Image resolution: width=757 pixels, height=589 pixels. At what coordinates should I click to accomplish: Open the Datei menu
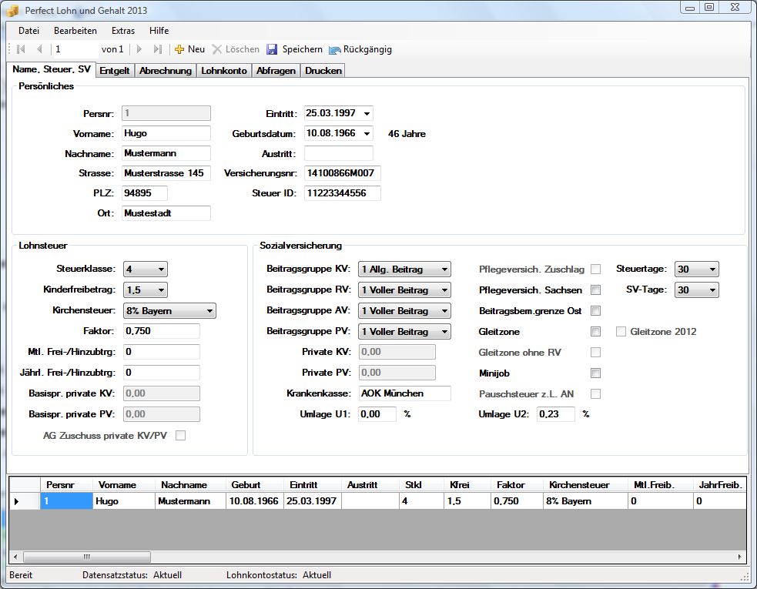(x=28, y=31)
